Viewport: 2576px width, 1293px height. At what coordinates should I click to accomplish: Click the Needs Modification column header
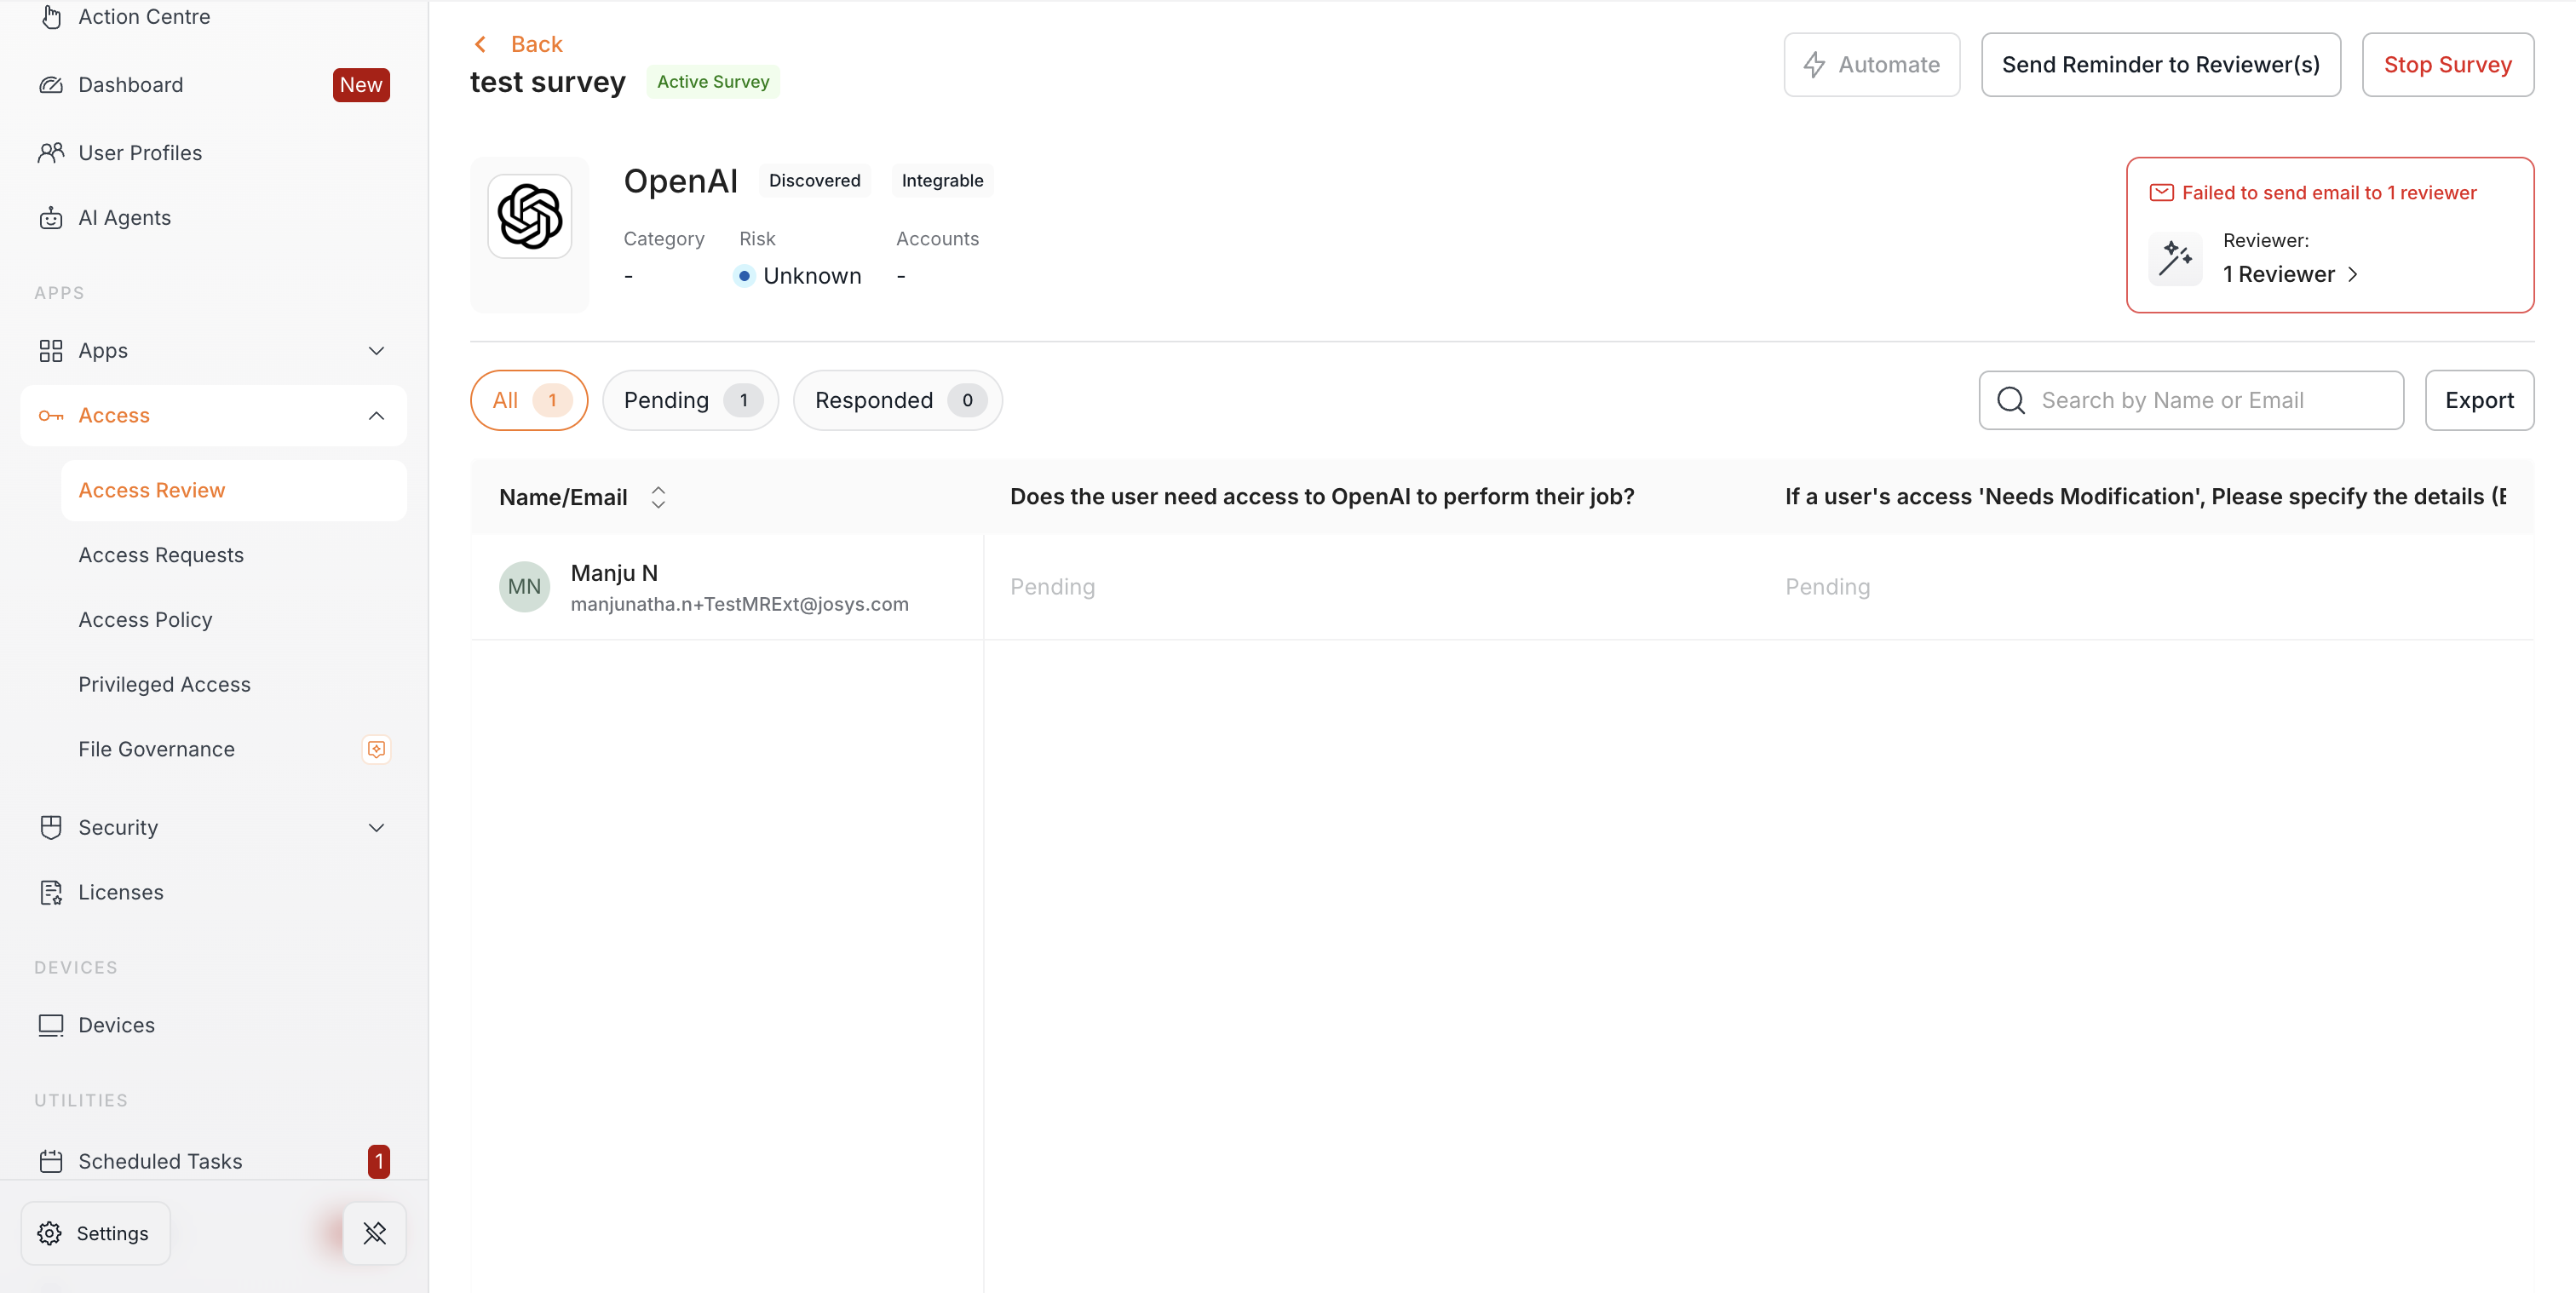(x=2146, y=497)
